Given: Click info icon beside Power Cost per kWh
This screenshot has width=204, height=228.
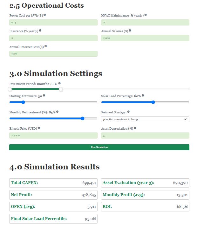Looking at the screenshot, I should tap(45, 15).
